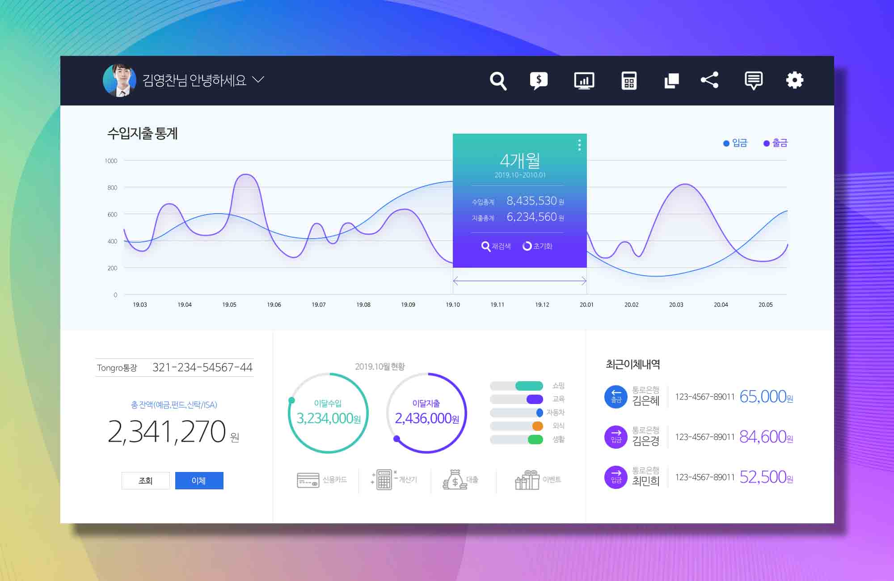This screenshot has width=894, height=581.
Task: Open the calculator icon in header
Action: pos(629,81)
